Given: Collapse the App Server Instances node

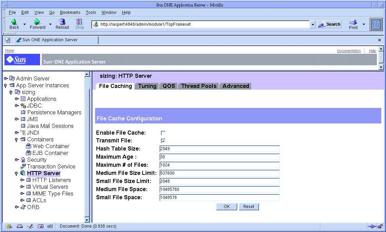Looking at the screenshot, I should 5,86.
